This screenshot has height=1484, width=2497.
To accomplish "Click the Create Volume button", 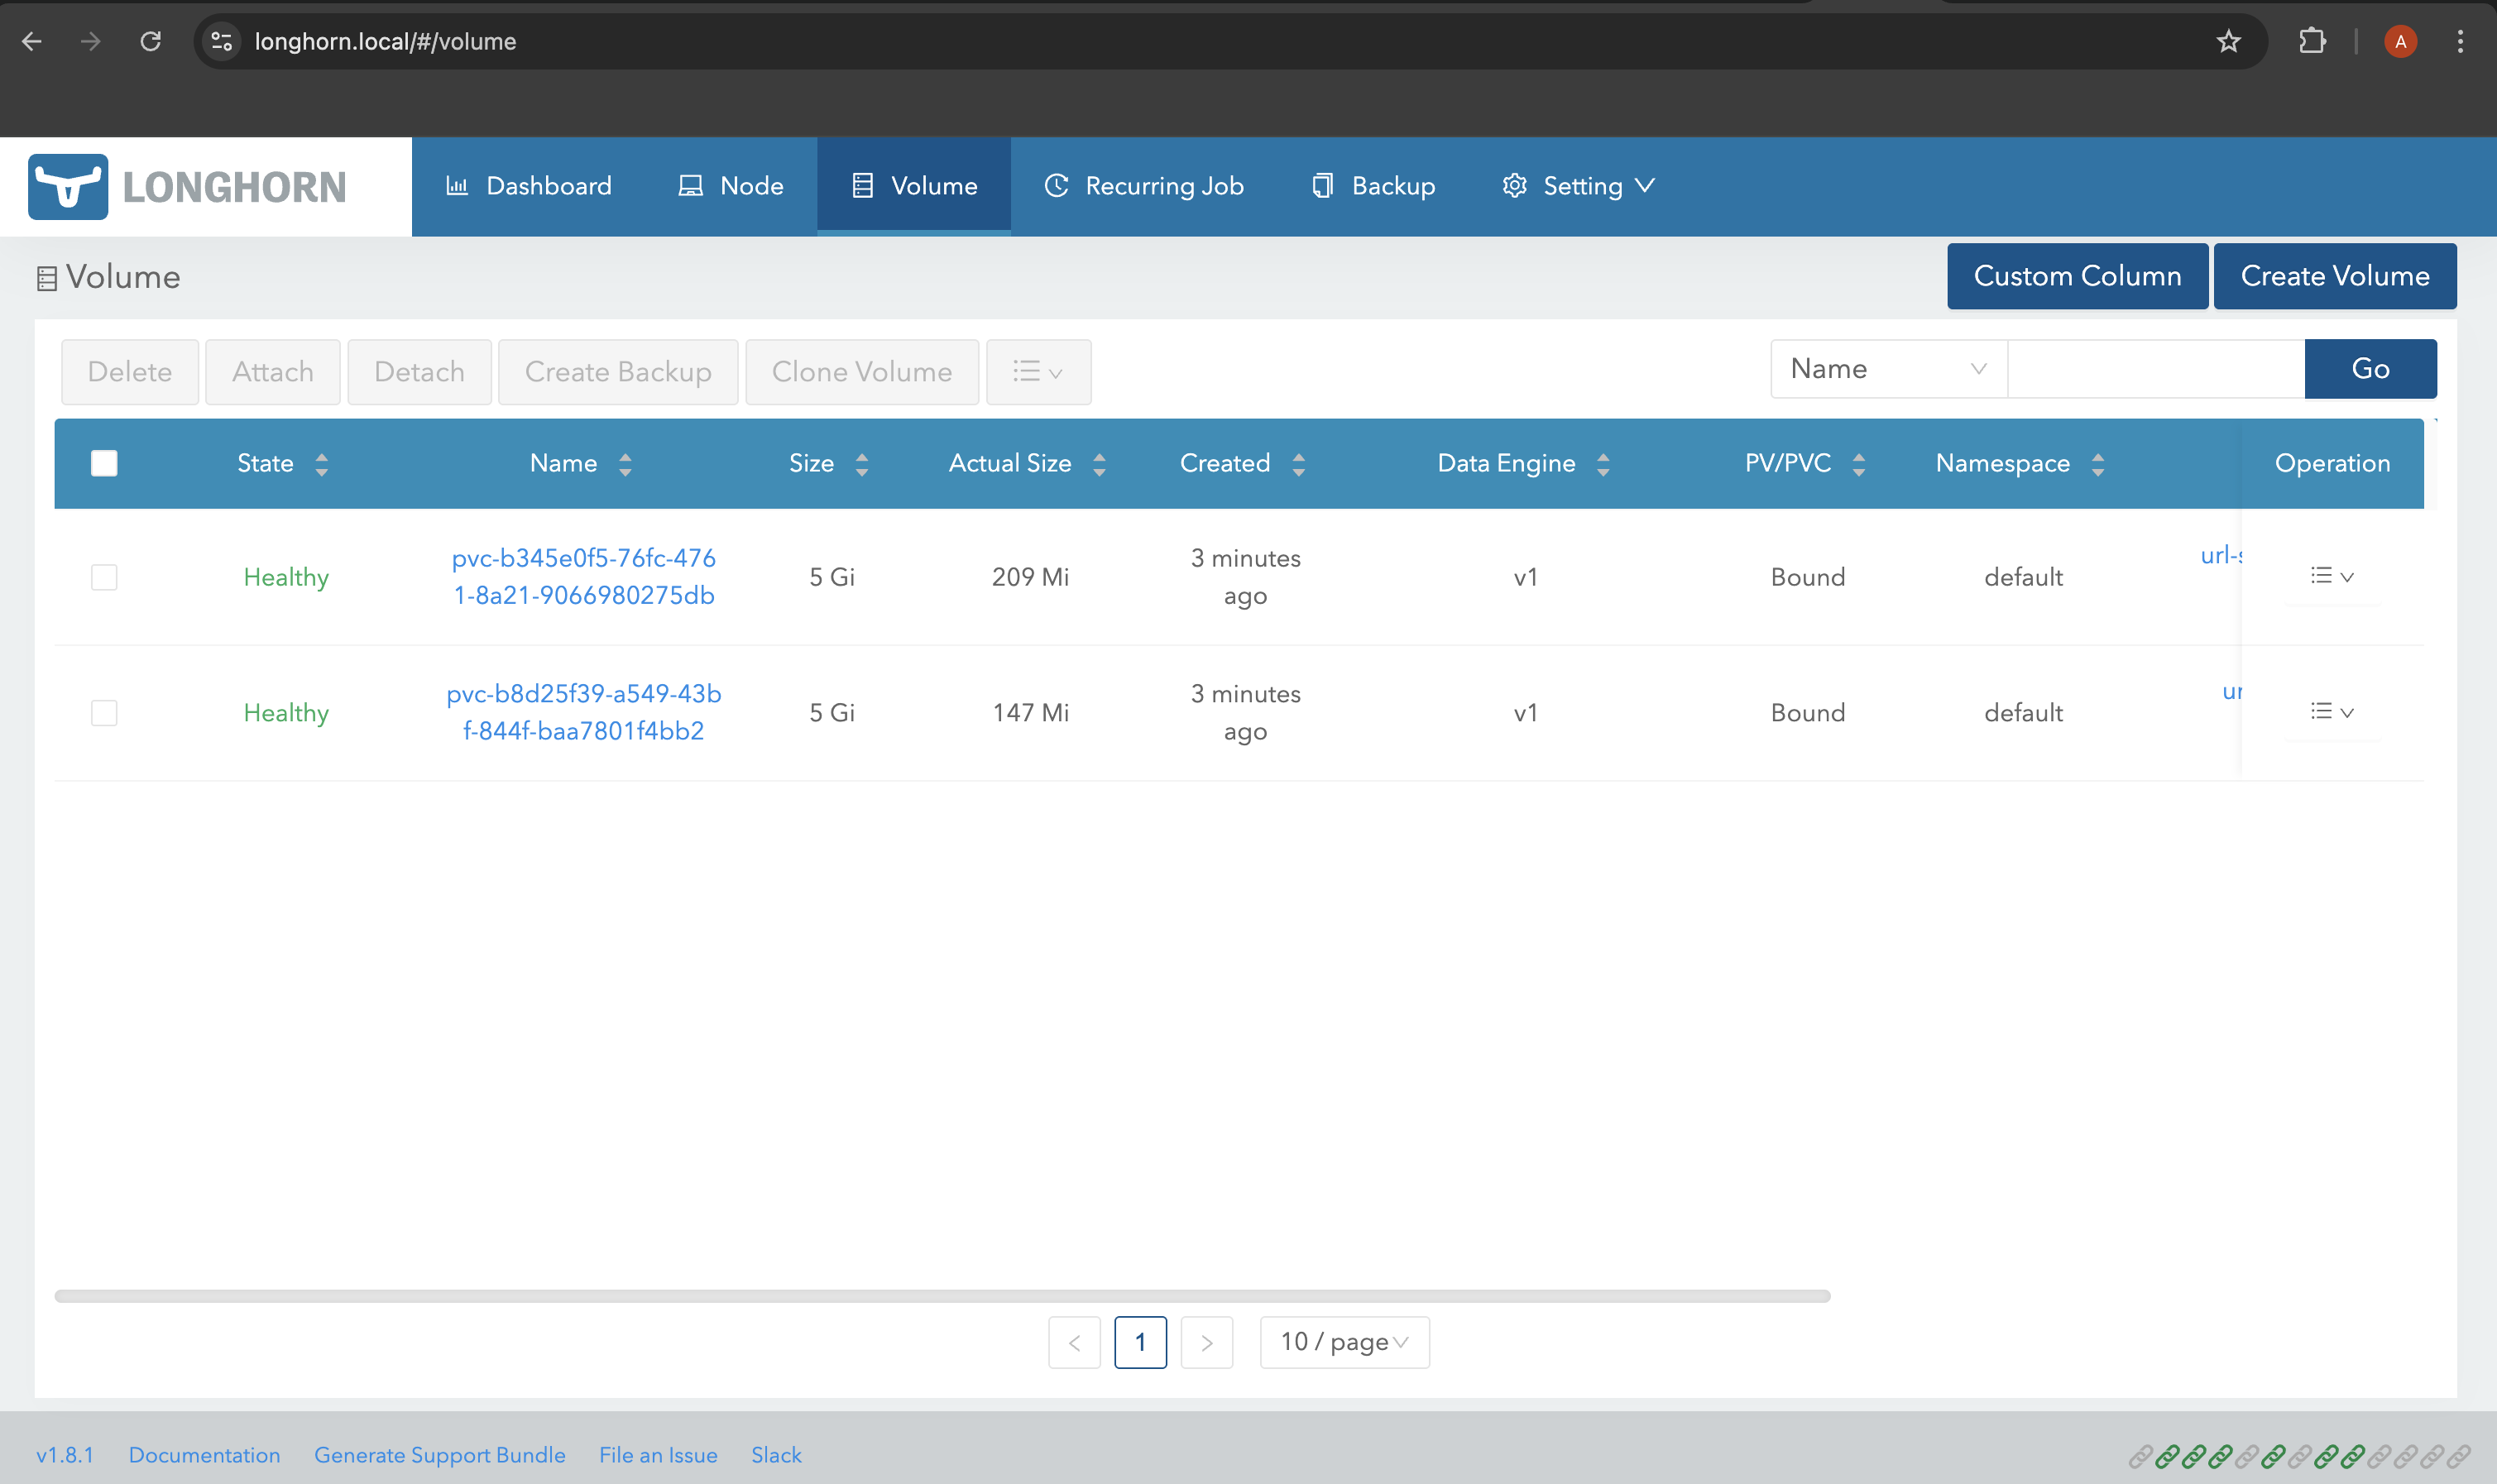I will click(x=2334, y=276).
